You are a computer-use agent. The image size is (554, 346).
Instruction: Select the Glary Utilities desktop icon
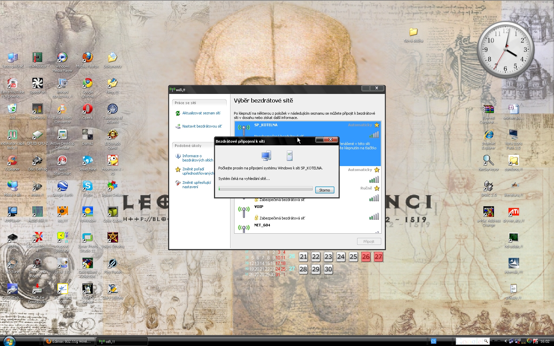pyautogui.click(x=112, y=291)
